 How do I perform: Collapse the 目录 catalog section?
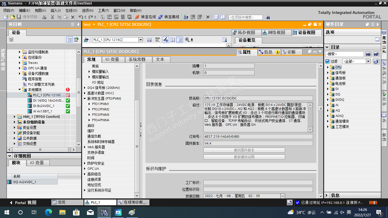327,47
